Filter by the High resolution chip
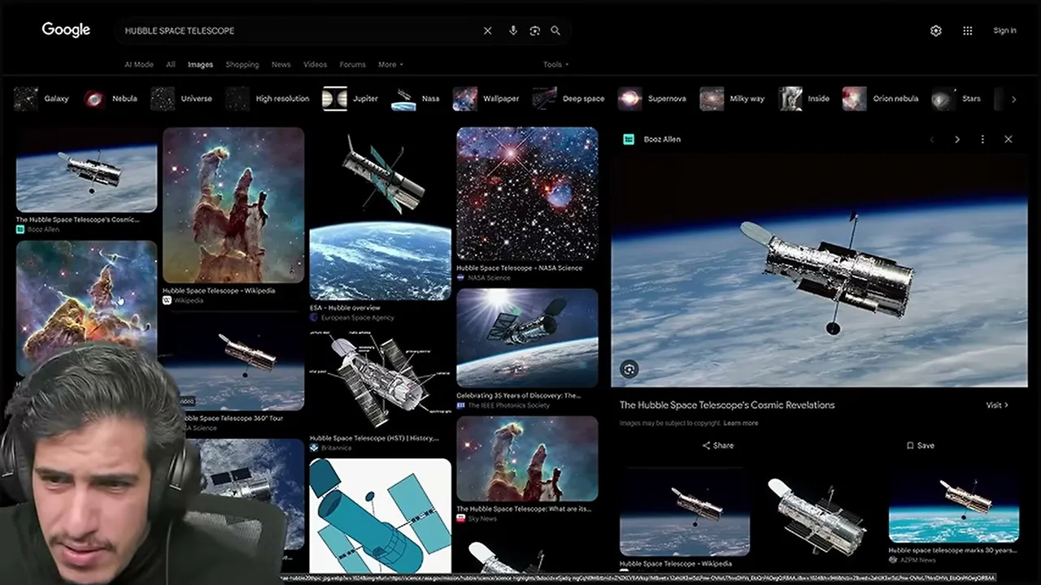Viewport: 1041px width, 585px height. pyautogui.click(x=268, y=99)
